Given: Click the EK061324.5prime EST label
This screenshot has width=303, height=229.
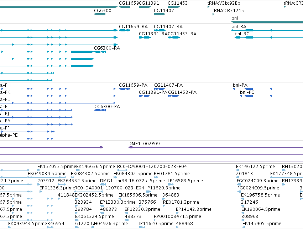Looking at the screenshot, I should click(x=94, y=217).
